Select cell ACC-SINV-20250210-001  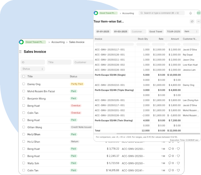click(110, 85)
